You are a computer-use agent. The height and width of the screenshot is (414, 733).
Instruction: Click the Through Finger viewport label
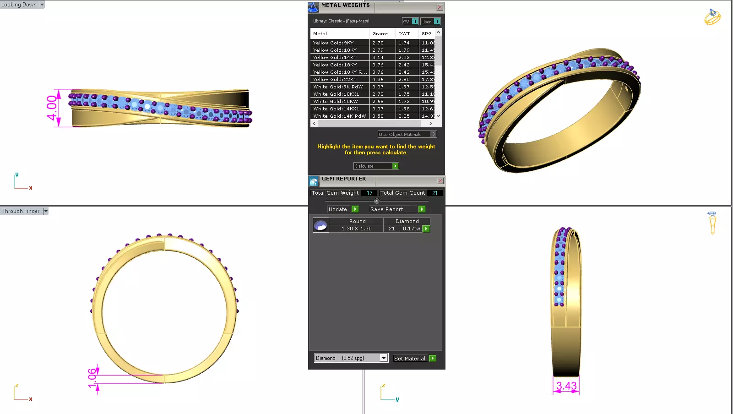click(21, 211)
